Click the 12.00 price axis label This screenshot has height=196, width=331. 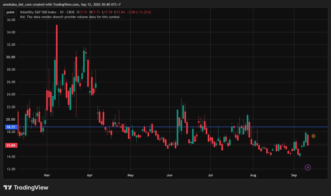coord(10,169)
